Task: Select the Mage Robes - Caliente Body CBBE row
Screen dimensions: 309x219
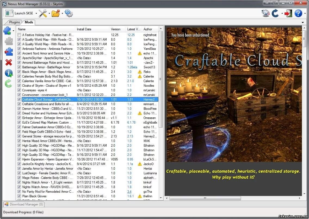Action: pos(88,178)
